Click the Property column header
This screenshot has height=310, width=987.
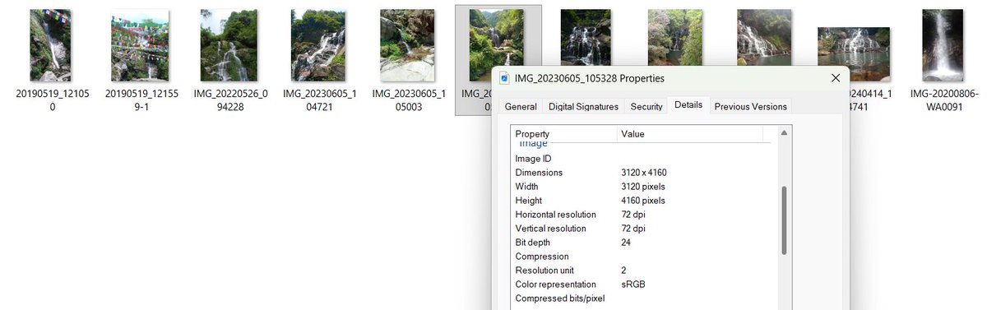pos(564,133)
